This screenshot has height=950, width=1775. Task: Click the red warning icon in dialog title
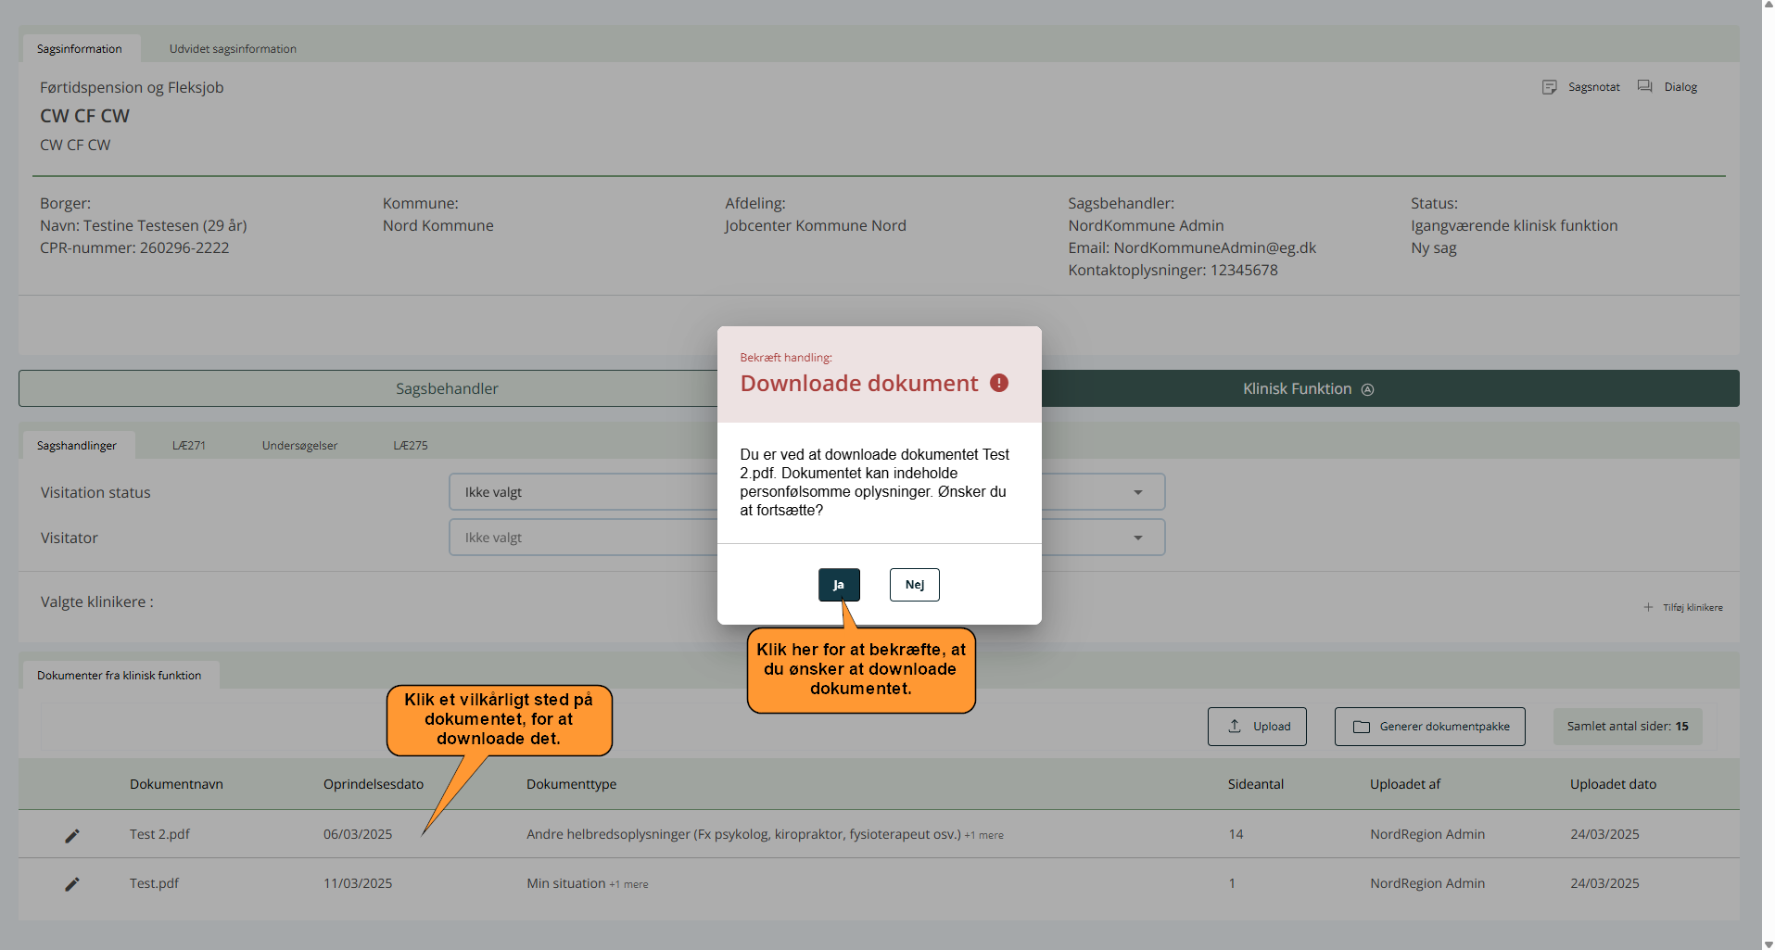coord(998,383)
